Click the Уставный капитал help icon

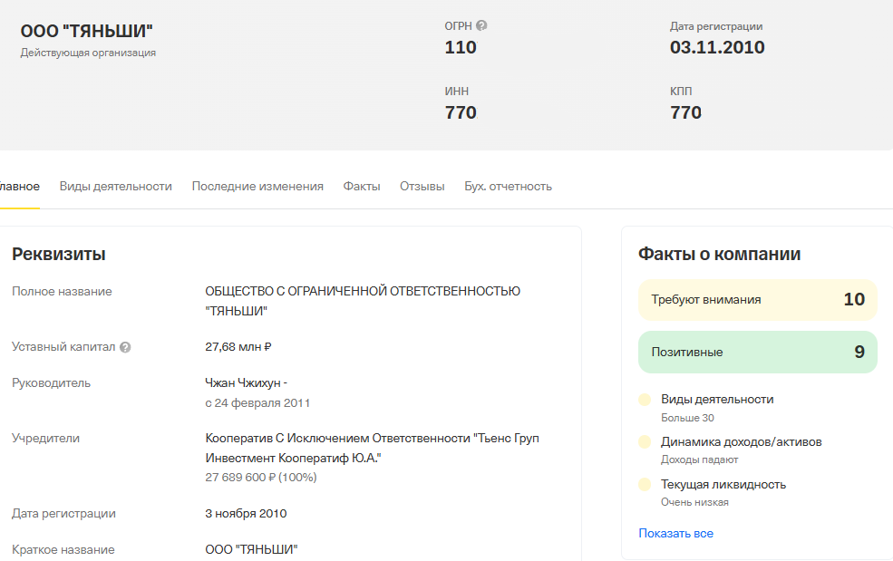click(125, 347)
